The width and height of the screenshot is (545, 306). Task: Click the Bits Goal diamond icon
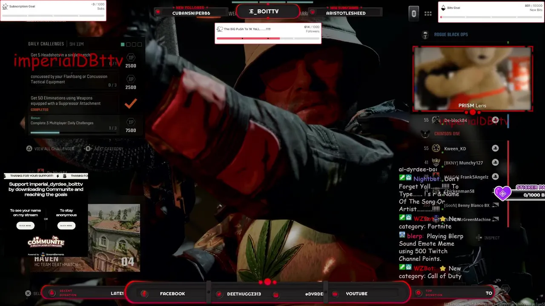(443, 8)
